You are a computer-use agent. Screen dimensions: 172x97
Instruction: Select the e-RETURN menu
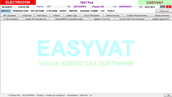pyautogui.click(x=52, y=11)
